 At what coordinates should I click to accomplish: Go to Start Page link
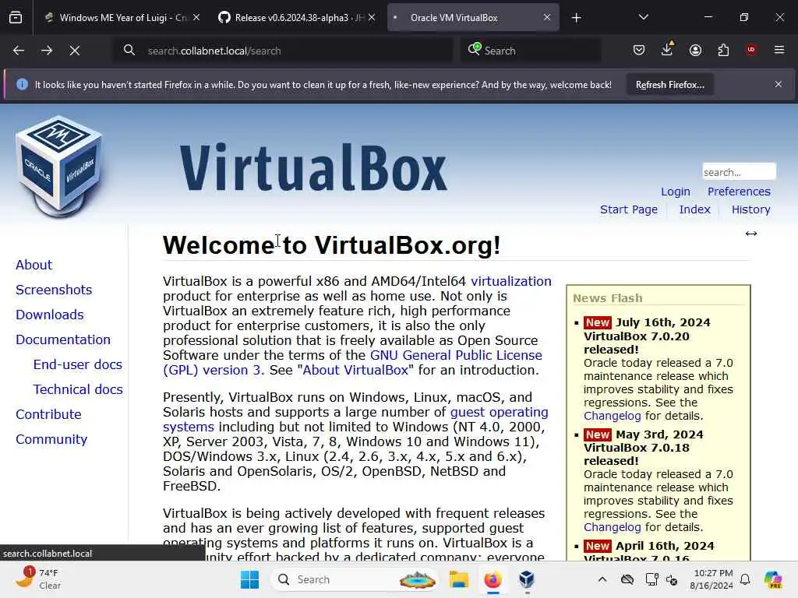pyautogui.click(x=629, y=209)
